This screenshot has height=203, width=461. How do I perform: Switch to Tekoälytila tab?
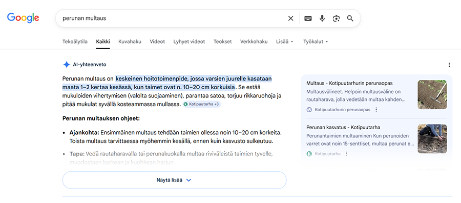[75, 42]
